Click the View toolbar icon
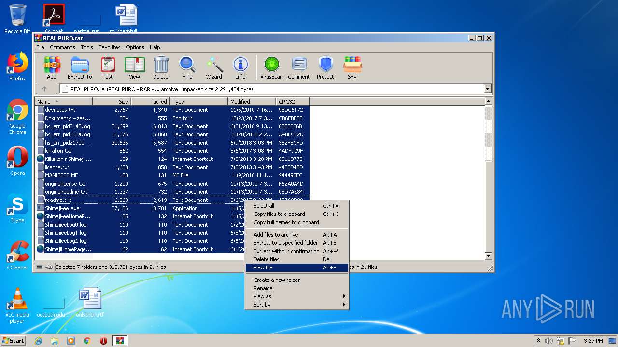 tap(134, 67)
